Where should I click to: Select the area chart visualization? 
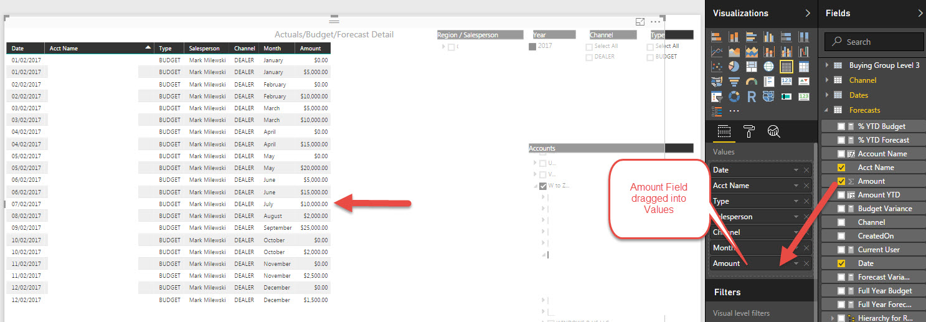click(734, 52)
